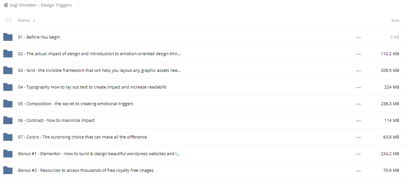This screenshot has width=406, height=179.
Task: Sort files by the Size column
Action: coord(395,20)
